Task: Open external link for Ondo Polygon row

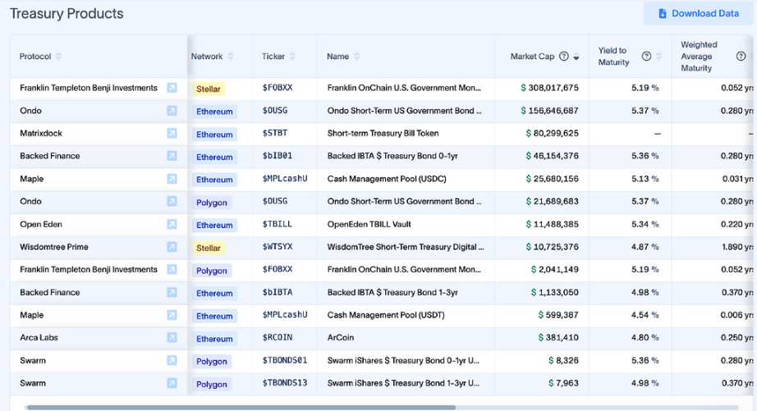Action: (172, 201)
